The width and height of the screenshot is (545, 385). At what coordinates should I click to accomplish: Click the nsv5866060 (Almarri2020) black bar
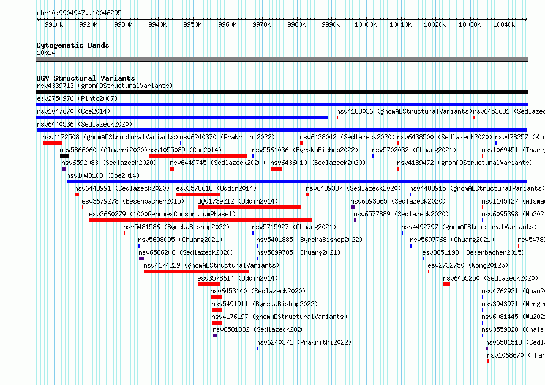pos(64,156)
